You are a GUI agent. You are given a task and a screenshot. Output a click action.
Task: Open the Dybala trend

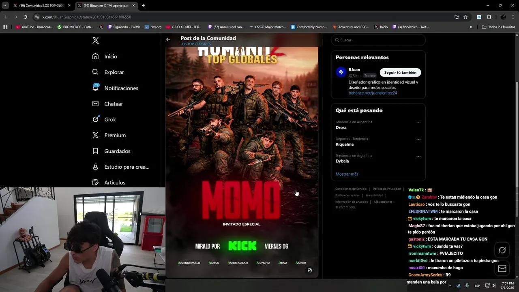342,161
